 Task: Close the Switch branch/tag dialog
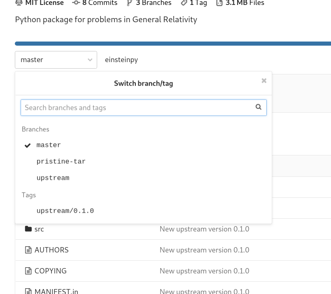pyautogui.click(x=263, y=81)
